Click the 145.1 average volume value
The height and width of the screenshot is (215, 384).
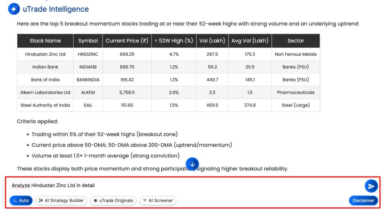tap(250, 80)
